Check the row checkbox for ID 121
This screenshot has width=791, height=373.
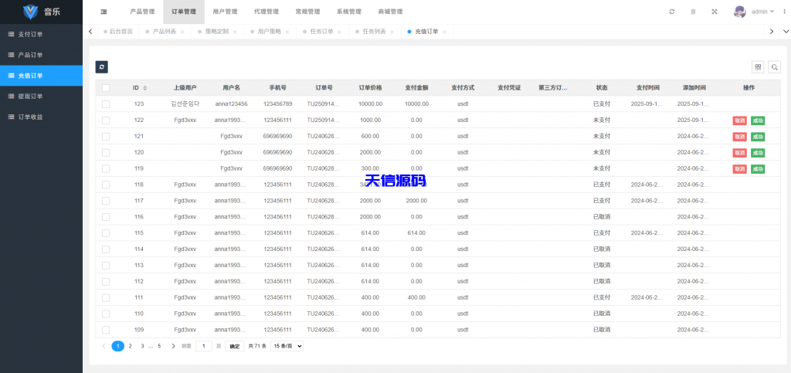click(x=105, y=136)
